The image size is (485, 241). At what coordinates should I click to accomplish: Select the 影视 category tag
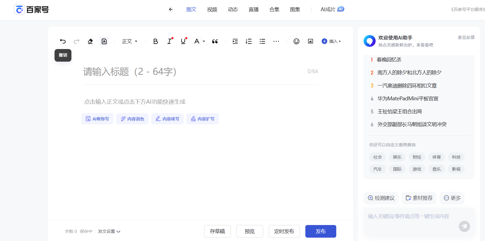tap(456, 169)
